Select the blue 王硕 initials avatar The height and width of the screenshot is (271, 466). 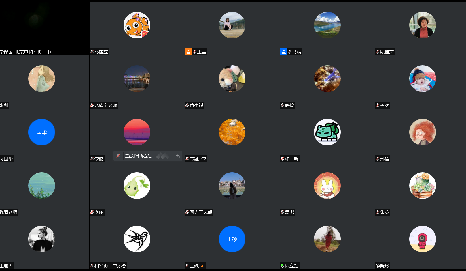(x=232, y=239)
